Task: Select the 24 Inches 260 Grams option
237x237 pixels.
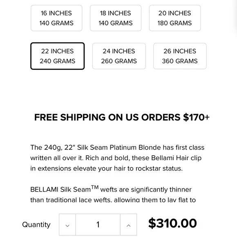Action: (119, 56)
